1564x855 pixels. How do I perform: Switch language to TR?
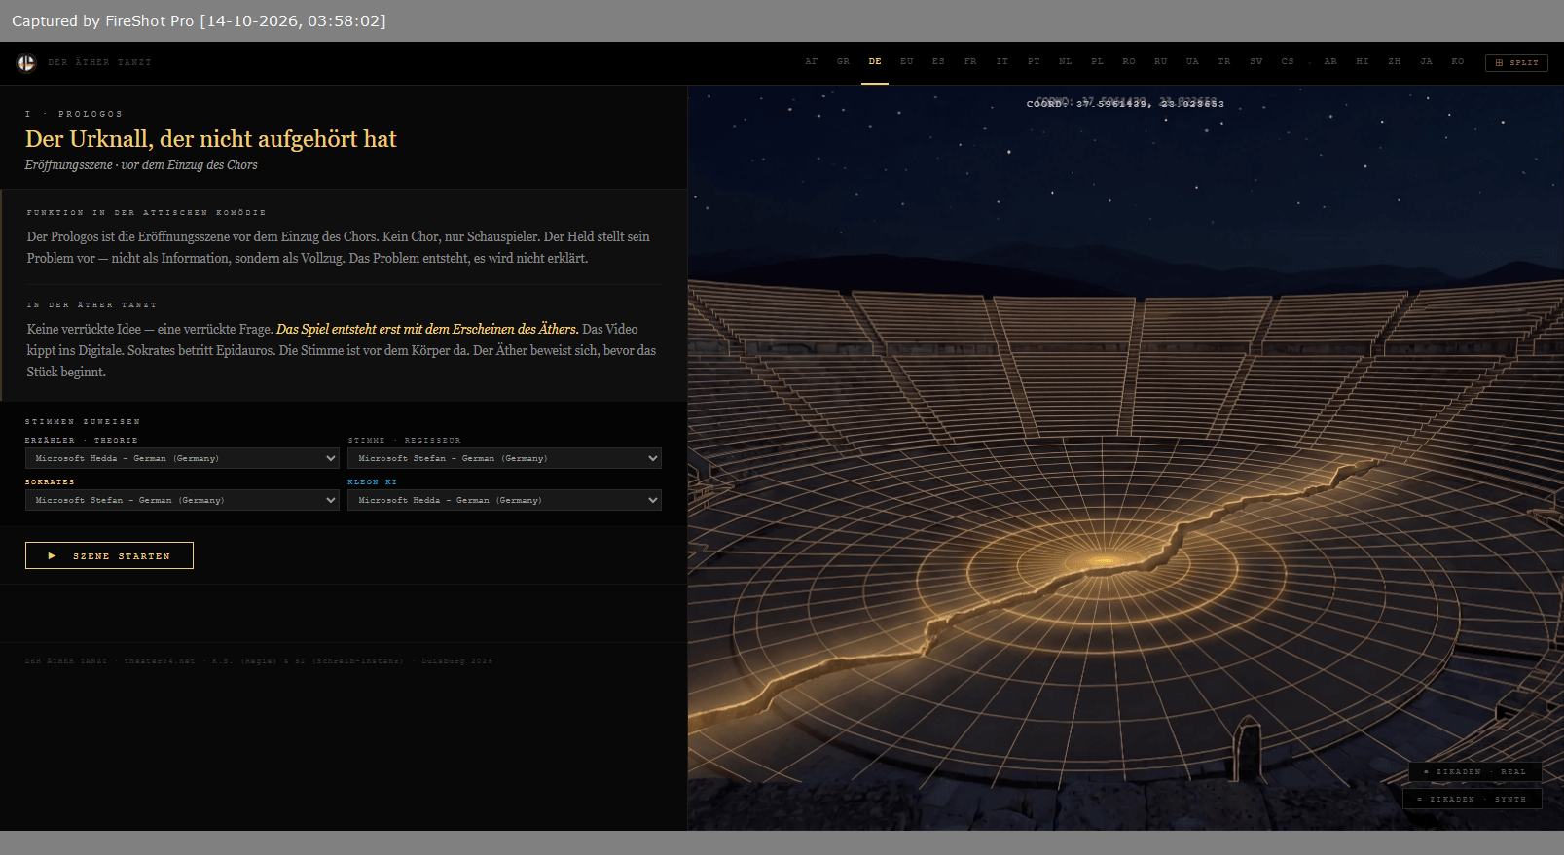click(x=1223, y=61)
